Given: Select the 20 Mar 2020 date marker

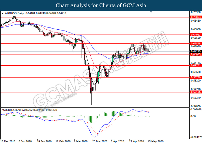Looking at the screenshot, I should coord(100,141).
